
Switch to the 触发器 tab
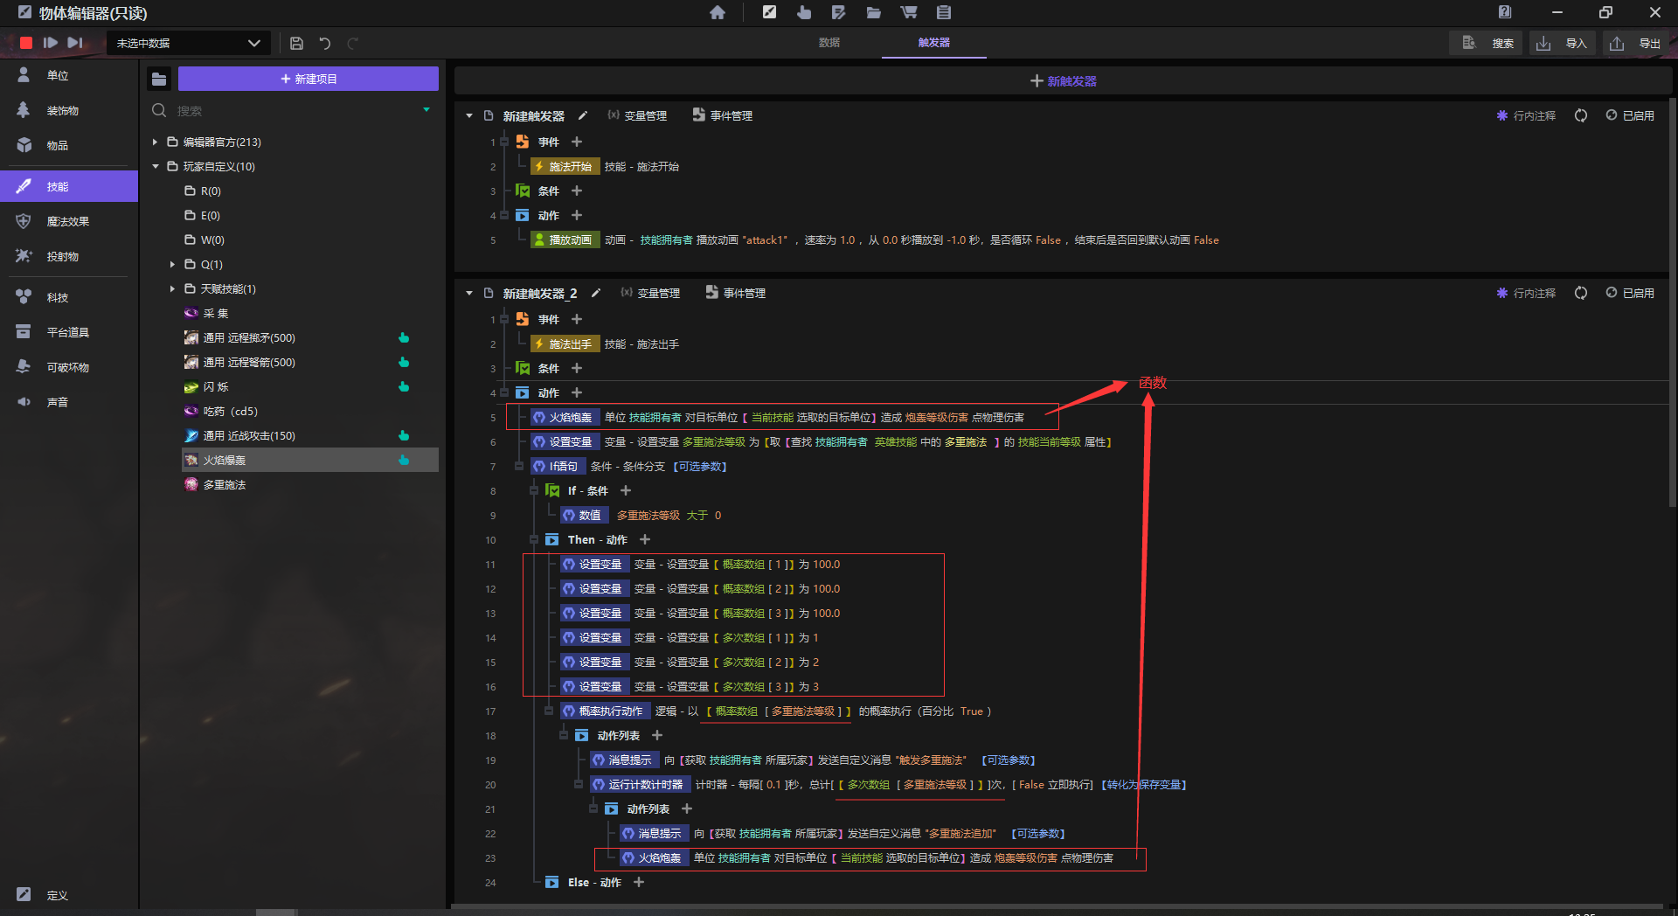(x=933, y=43)
